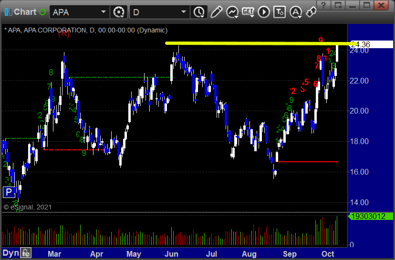Click the May date axis label
395x260 pixels.
(134, 254)
